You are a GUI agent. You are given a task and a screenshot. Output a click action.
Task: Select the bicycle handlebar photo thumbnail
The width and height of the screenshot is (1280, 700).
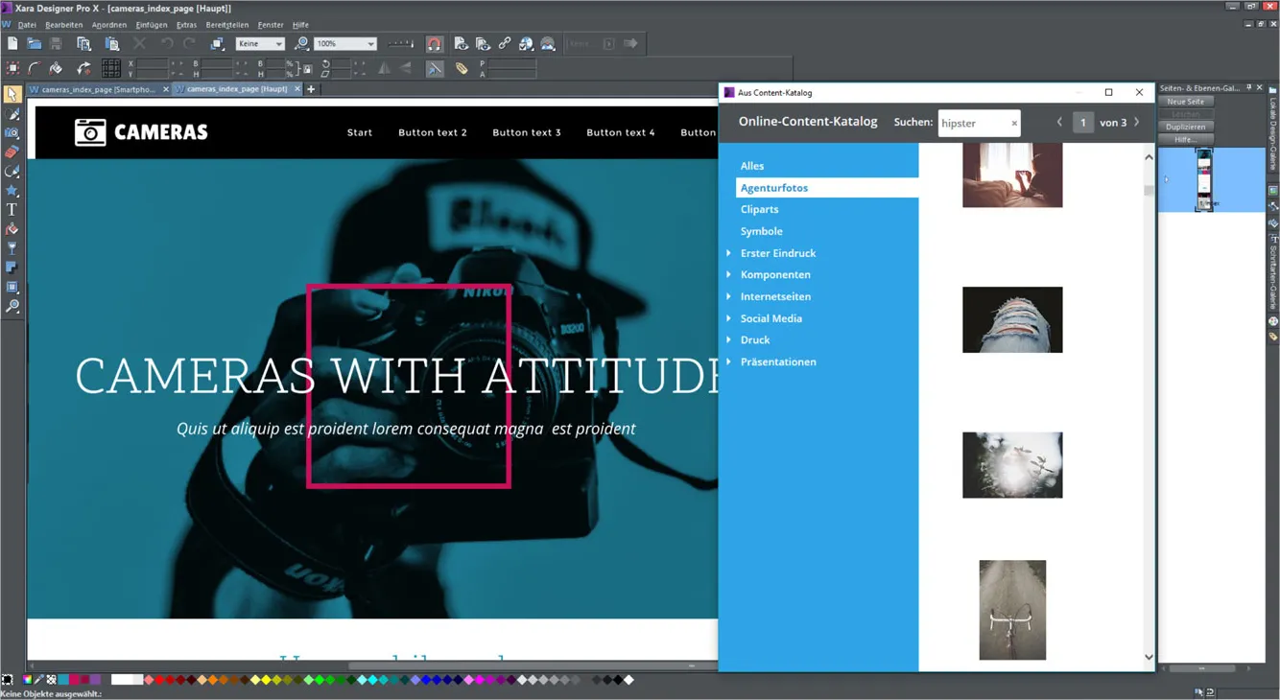(1012, 610)
